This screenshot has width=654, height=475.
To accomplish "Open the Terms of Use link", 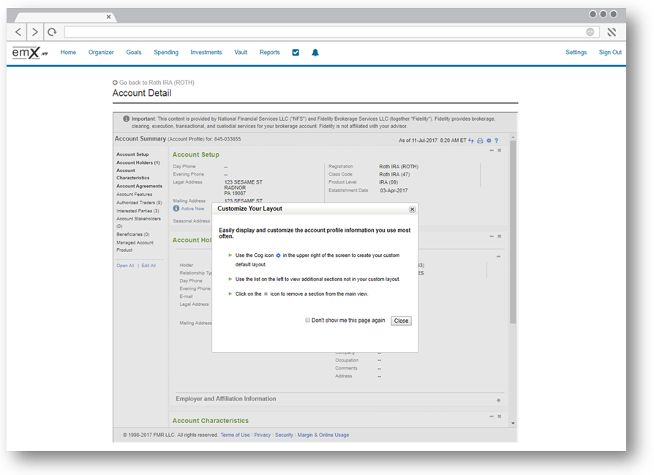I will coord(235,435).
